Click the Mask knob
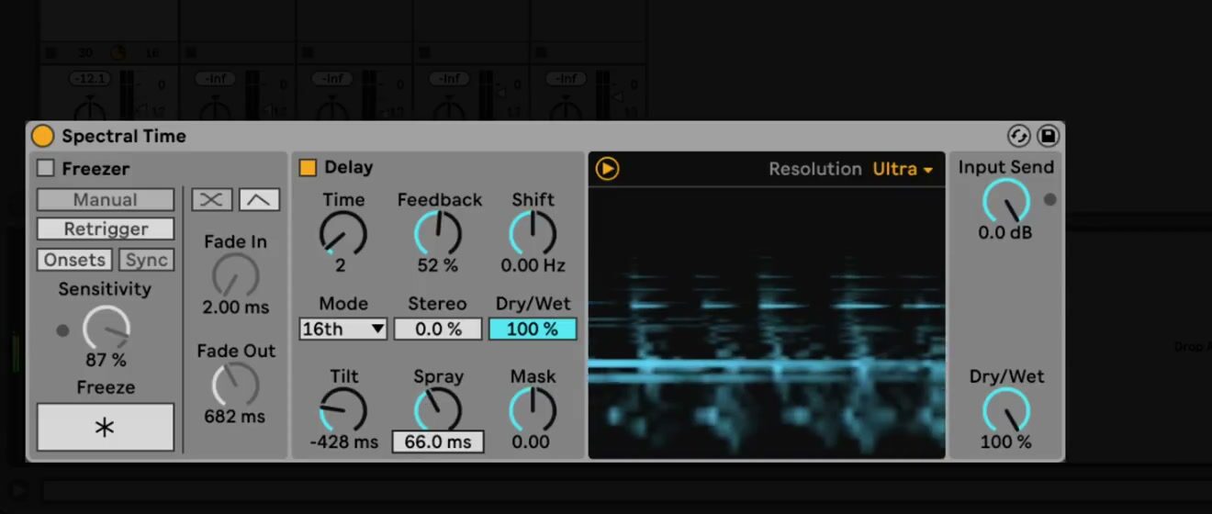1212x514 pixels. [533, 409]
